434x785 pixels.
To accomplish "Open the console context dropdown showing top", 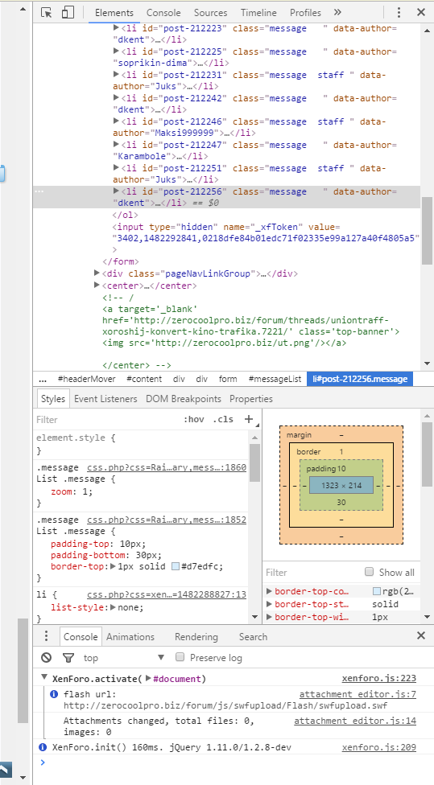I will [x=124, y=657].
